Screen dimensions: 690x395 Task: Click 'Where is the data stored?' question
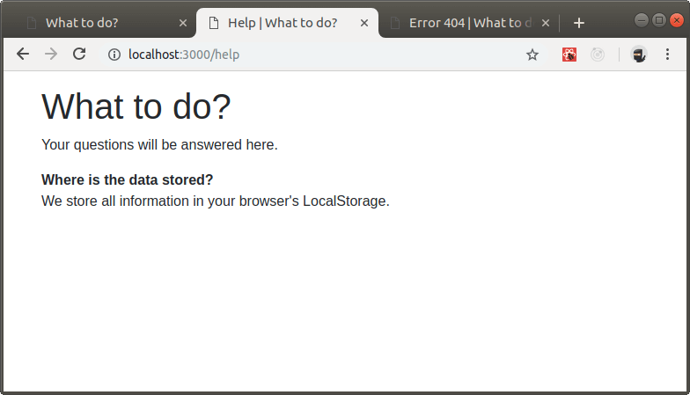pyautogui.click(x=127, y=179)
